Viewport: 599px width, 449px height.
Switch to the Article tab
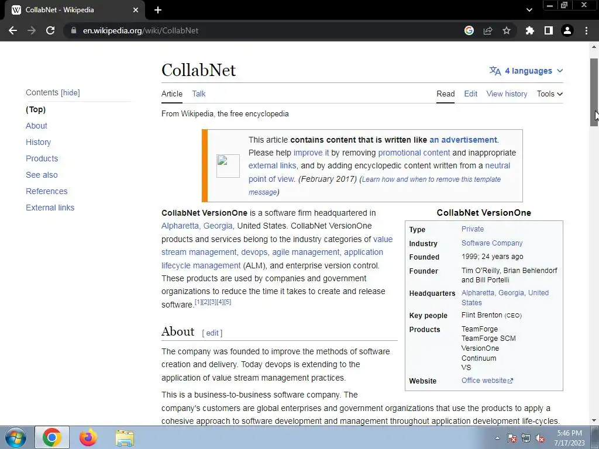[x=172, y=94]
